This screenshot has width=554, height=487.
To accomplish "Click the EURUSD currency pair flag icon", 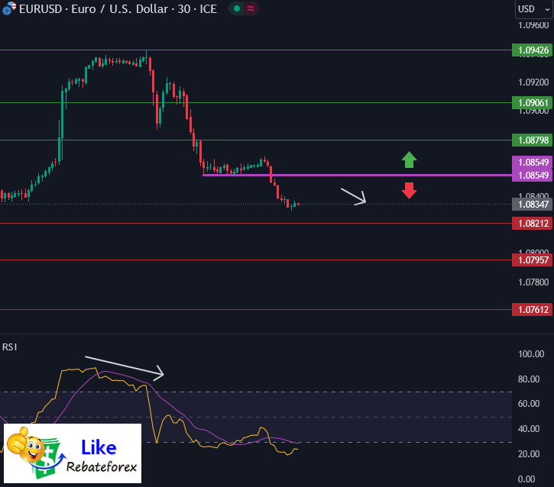I will tap(8, 8).
